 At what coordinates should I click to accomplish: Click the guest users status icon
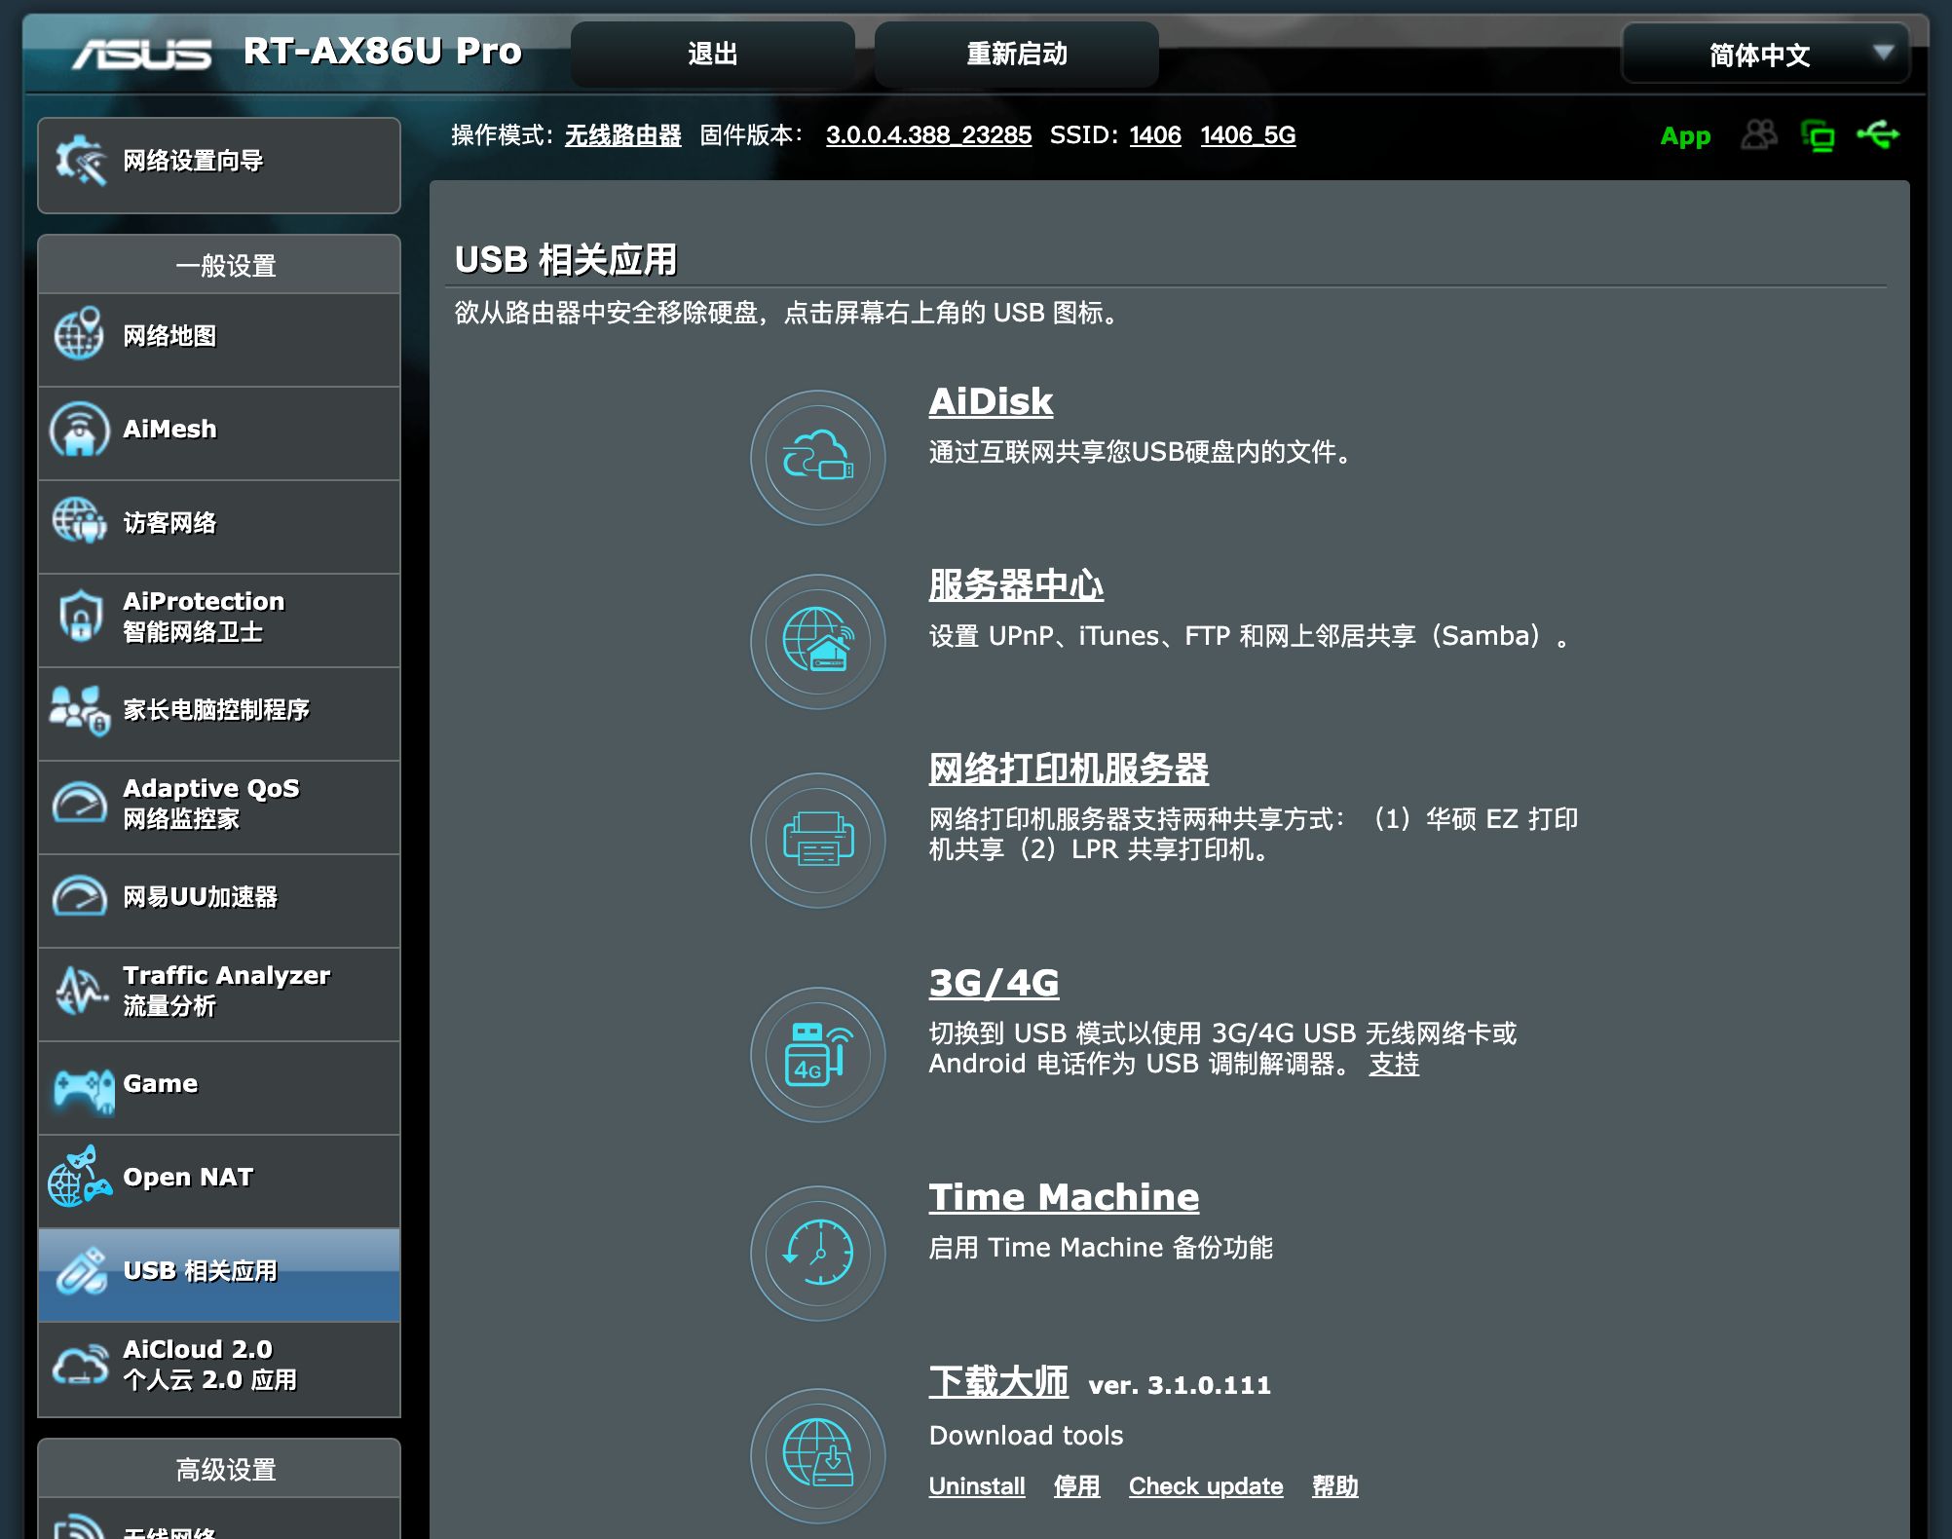1759,134
